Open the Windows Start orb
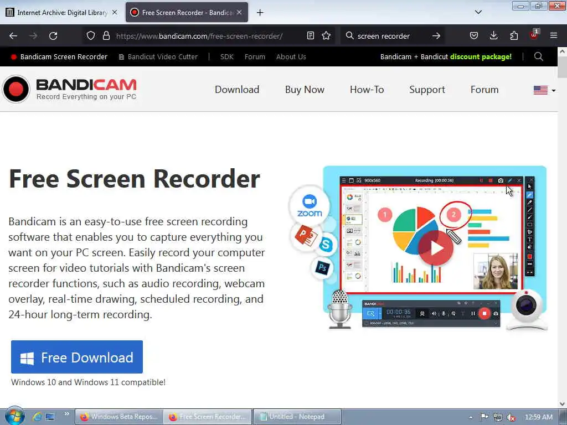The image size is (567, 425). click(14, 416)
